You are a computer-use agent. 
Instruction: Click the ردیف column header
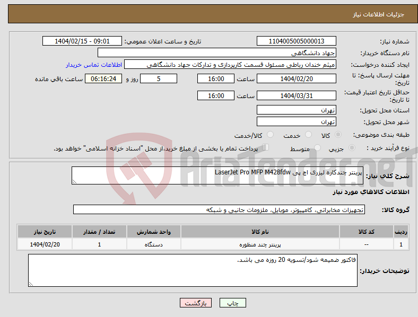click(401, 232)
